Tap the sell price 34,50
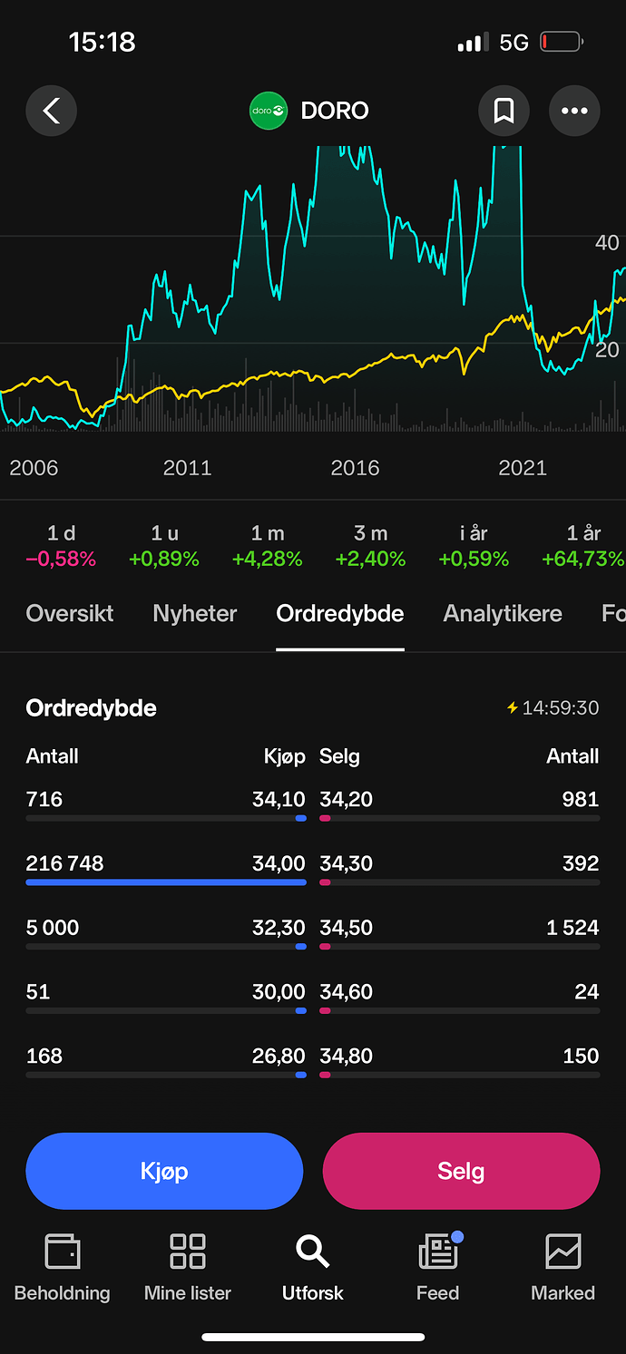This screenshot has width=626, height=1354. click(347, 929)
